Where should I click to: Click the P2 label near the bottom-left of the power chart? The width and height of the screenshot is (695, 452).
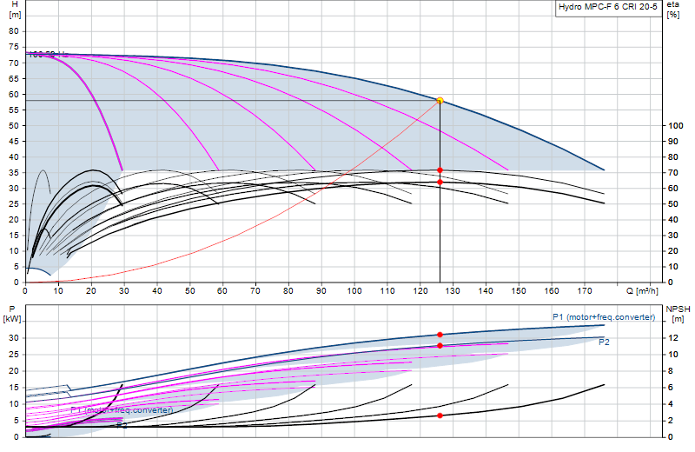click(122, 426)
